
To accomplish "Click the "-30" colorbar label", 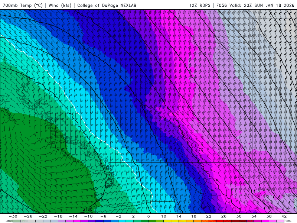I will coord(13,216).
